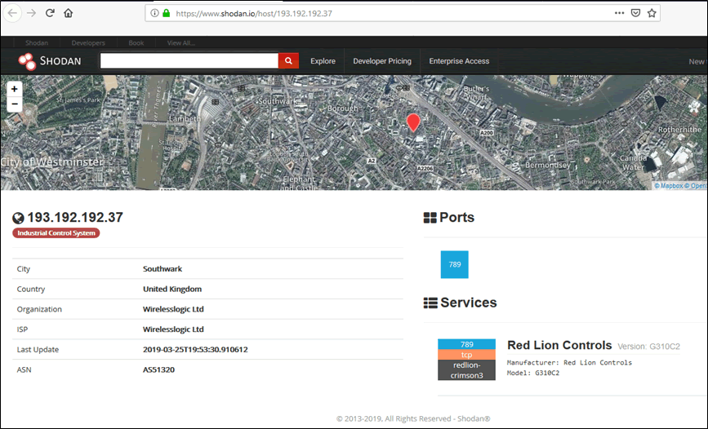The height and width of the screenshot is (429, 708).
Task: Click the IP address 193.192.192.37 heading
Action: 75,218
